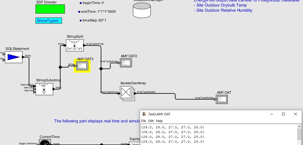Select the IterateOverArray actor icon
The height and width of the screenshot is (145, 303).
[127, 93]
